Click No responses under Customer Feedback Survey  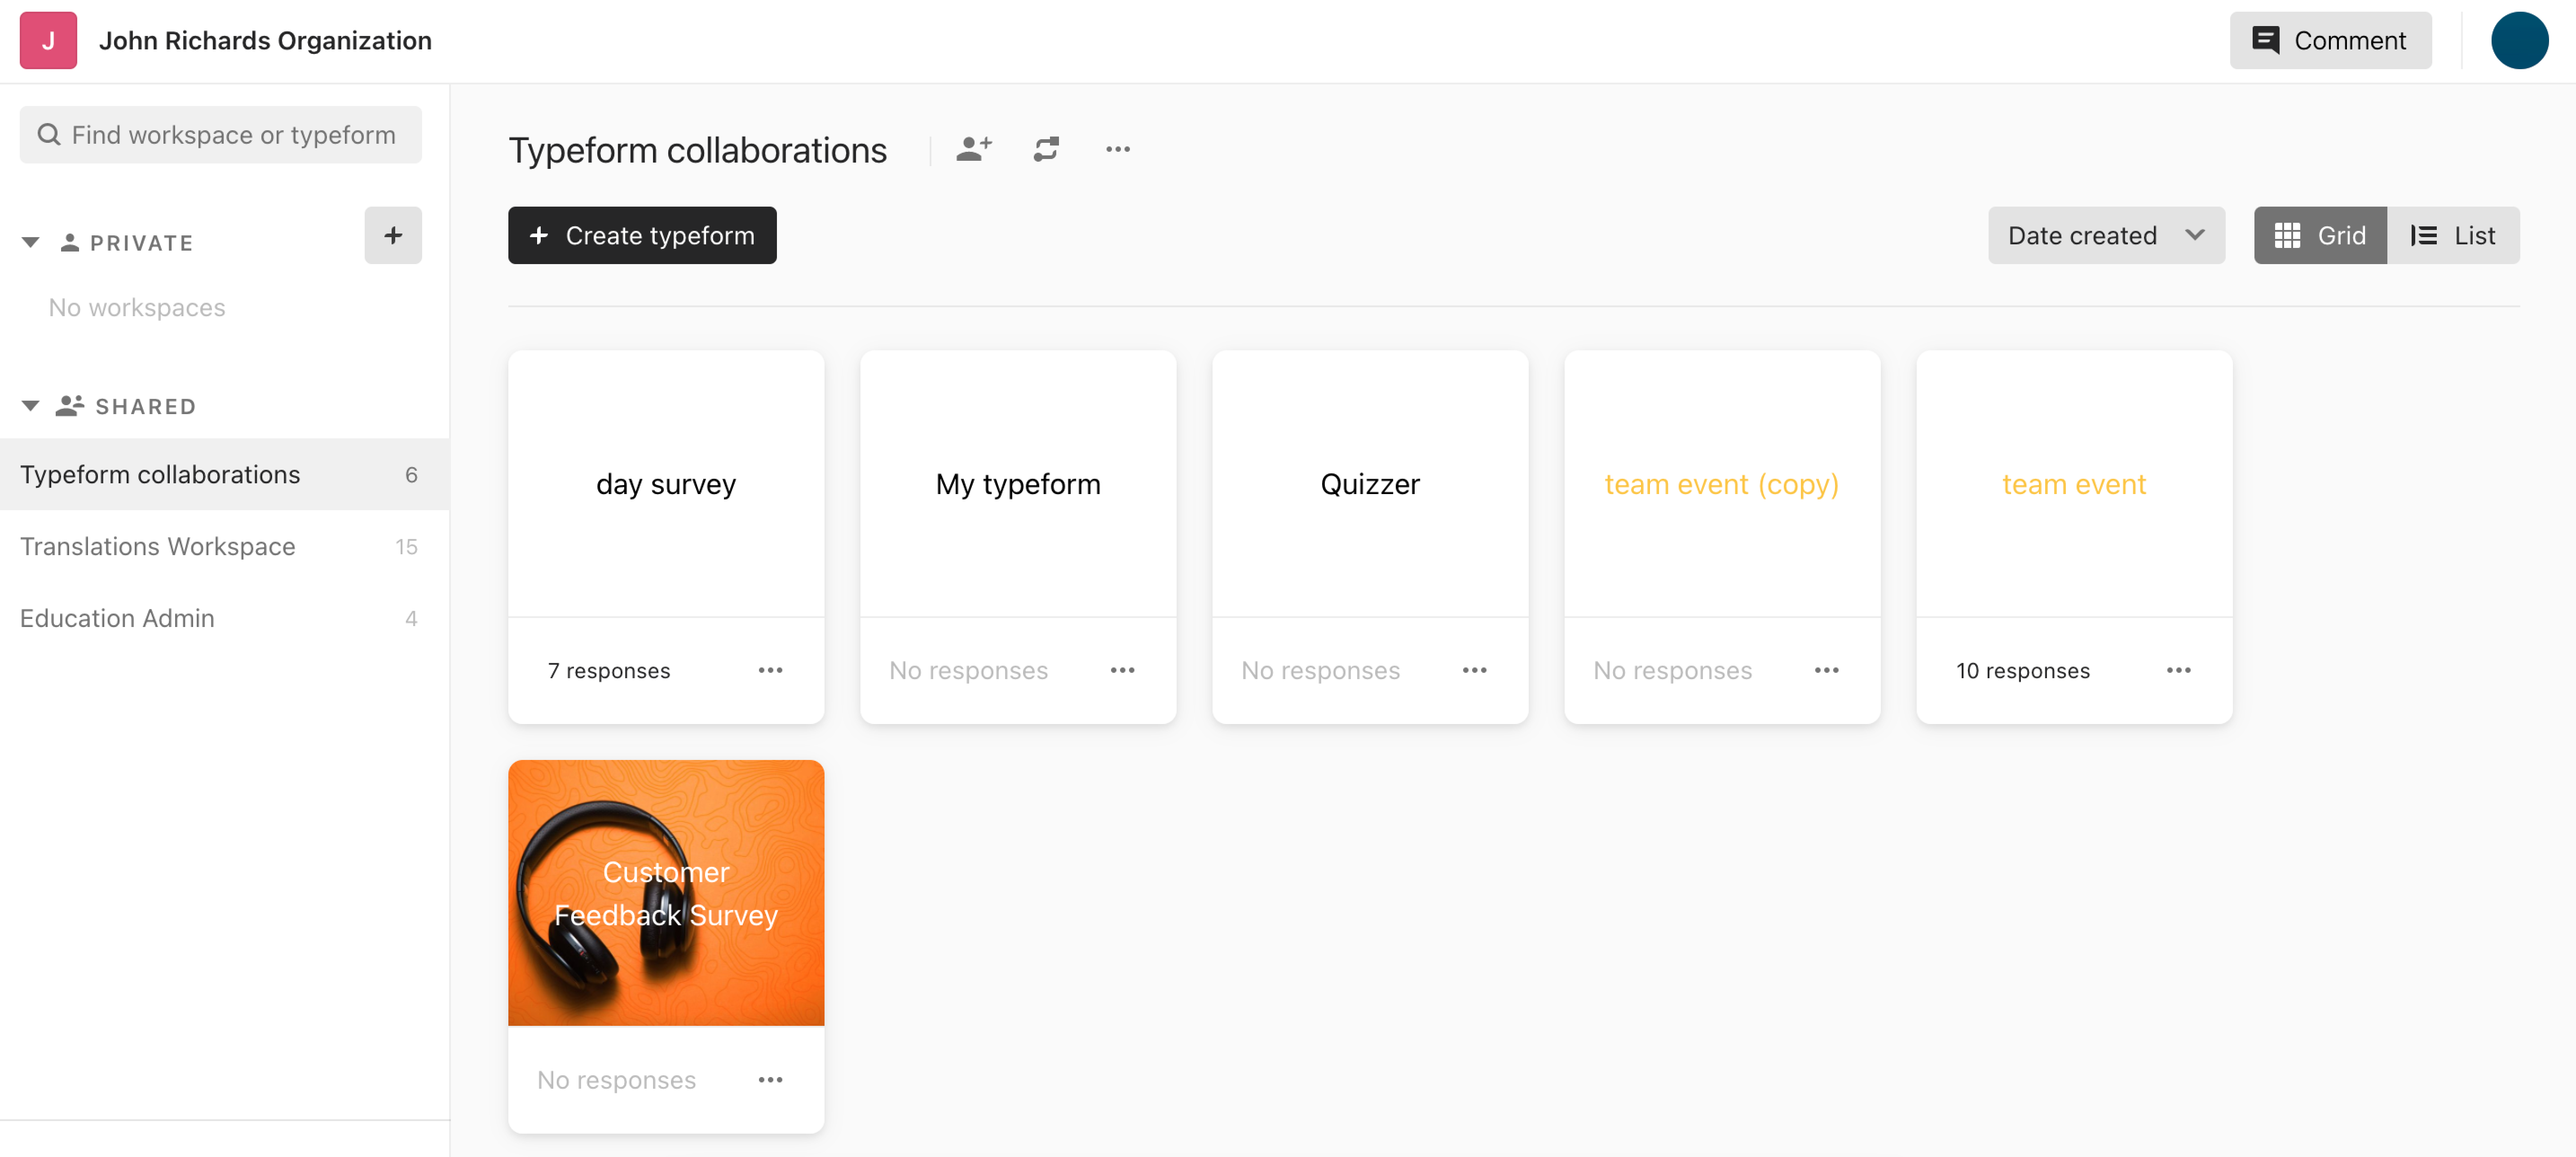coord(616,1080)
